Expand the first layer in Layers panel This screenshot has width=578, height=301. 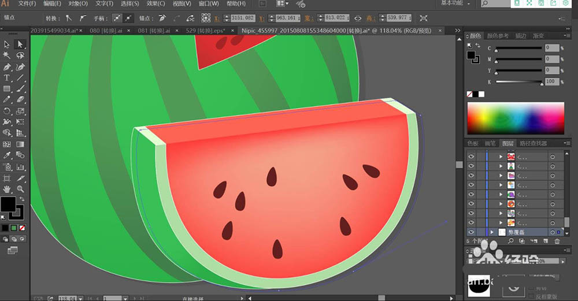tap(501, 157)
